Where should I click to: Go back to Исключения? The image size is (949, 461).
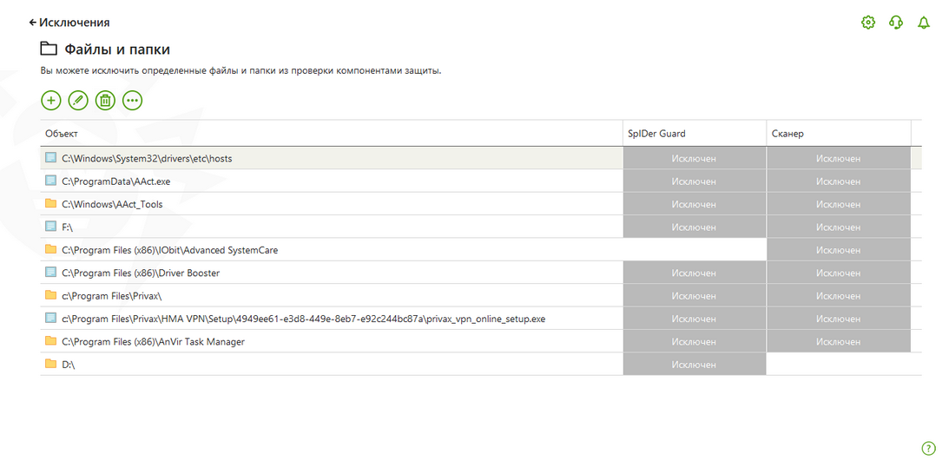pyautogui.click(x=69, y=23)
